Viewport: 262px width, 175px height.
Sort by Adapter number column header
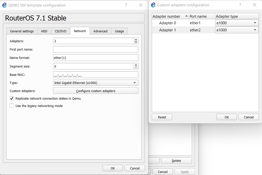point(170,16)
